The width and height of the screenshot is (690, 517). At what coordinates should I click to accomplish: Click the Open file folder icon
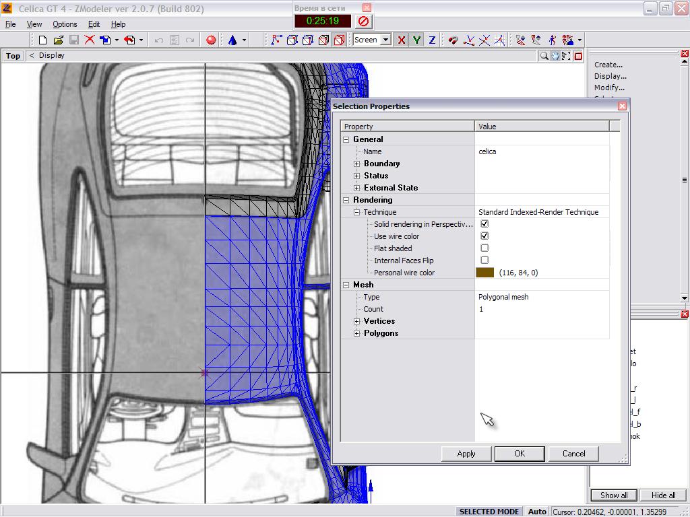pos(58,40)
